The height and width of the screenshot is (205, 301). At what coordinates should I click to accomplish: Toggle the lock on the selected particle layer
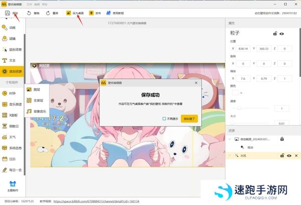282,155
